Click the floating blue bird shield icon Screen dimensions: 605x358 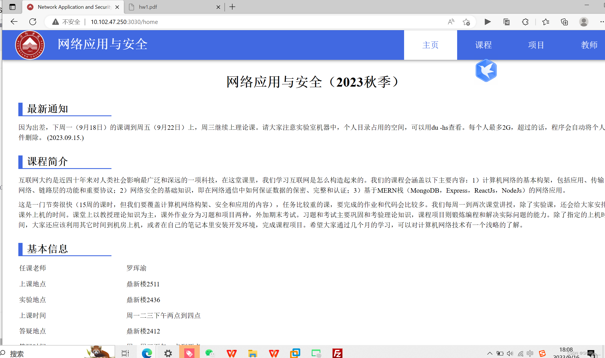(x=486, y=71)
